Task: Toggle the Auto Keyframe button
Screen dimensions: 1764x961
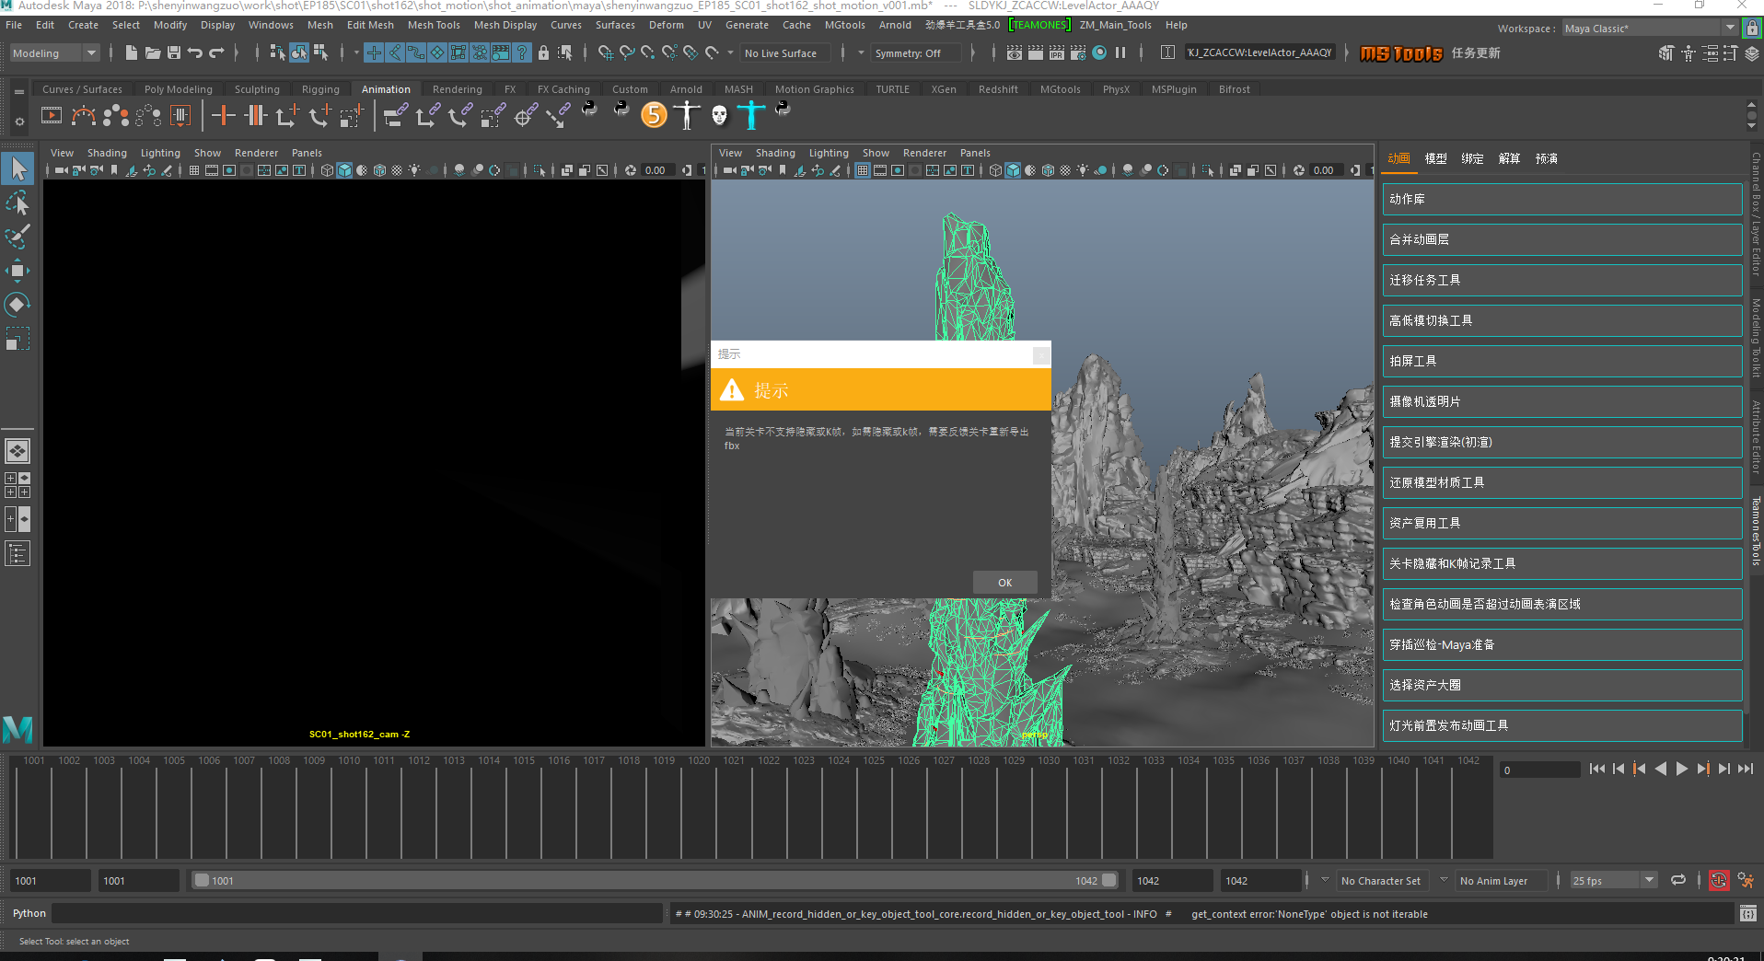Action: coord(1718,881)
